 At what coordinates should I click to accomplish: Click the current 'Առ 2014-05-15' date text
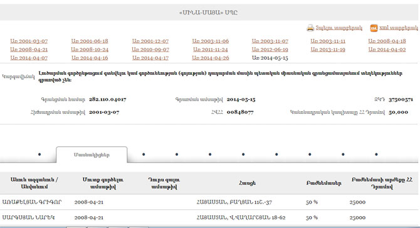270,58
